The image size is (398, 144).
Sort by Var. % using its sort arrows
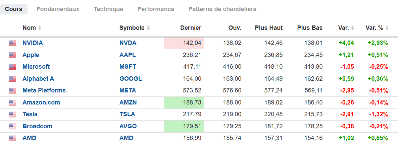[387, 28]
